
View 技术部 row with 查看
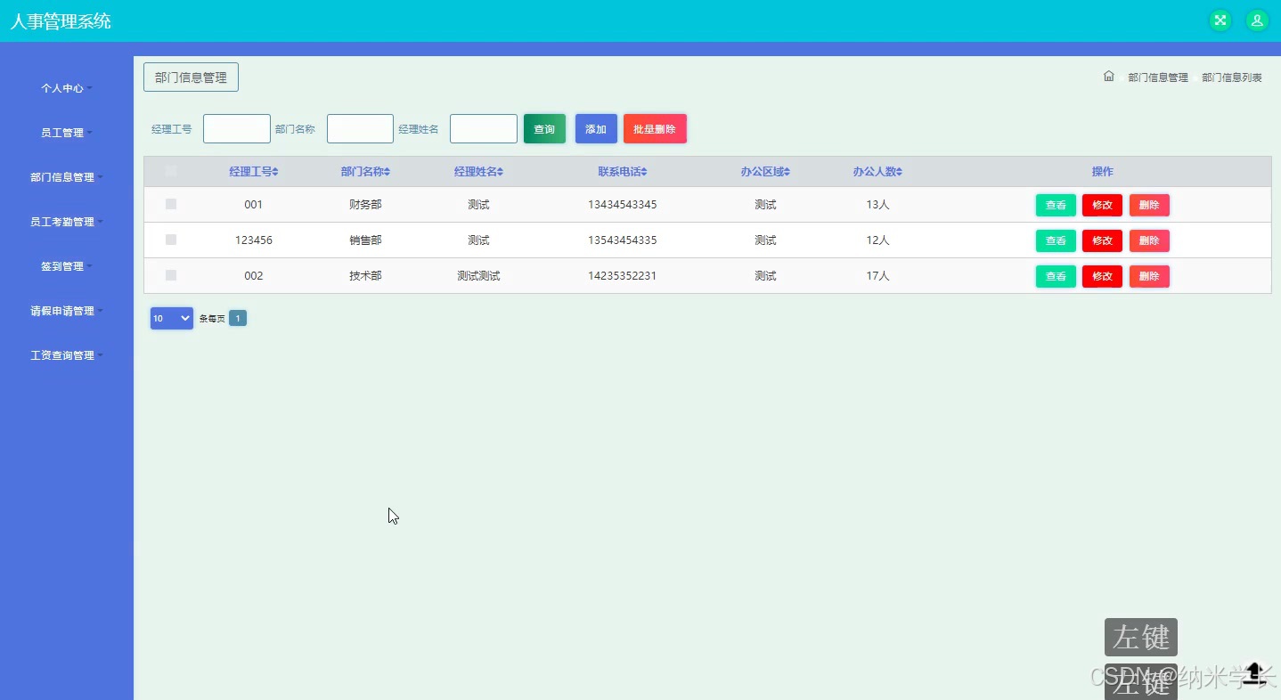[1056, 276]
